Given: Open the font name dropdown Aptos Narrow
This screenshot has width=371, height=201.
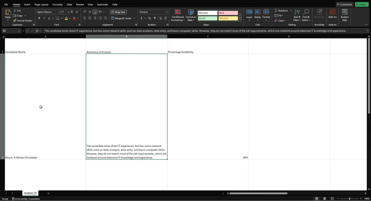Looking at the screenshot, I should pos(59,12).
